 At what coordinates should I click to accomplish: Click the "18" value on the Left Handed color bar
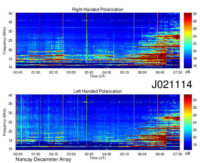tap(195, 145)
